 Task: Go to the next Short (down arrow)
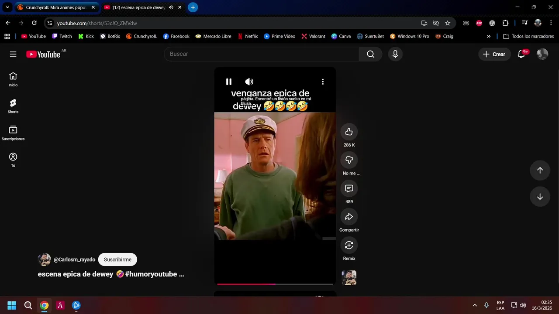540,197
